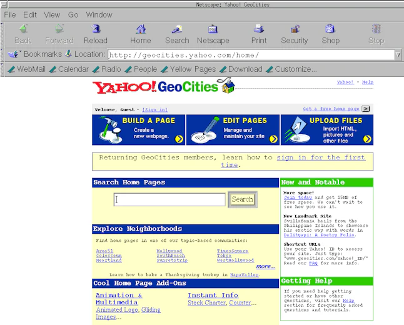Click the arrow button beside Get a free home page

pyautogui.click(x=365, y=109)
